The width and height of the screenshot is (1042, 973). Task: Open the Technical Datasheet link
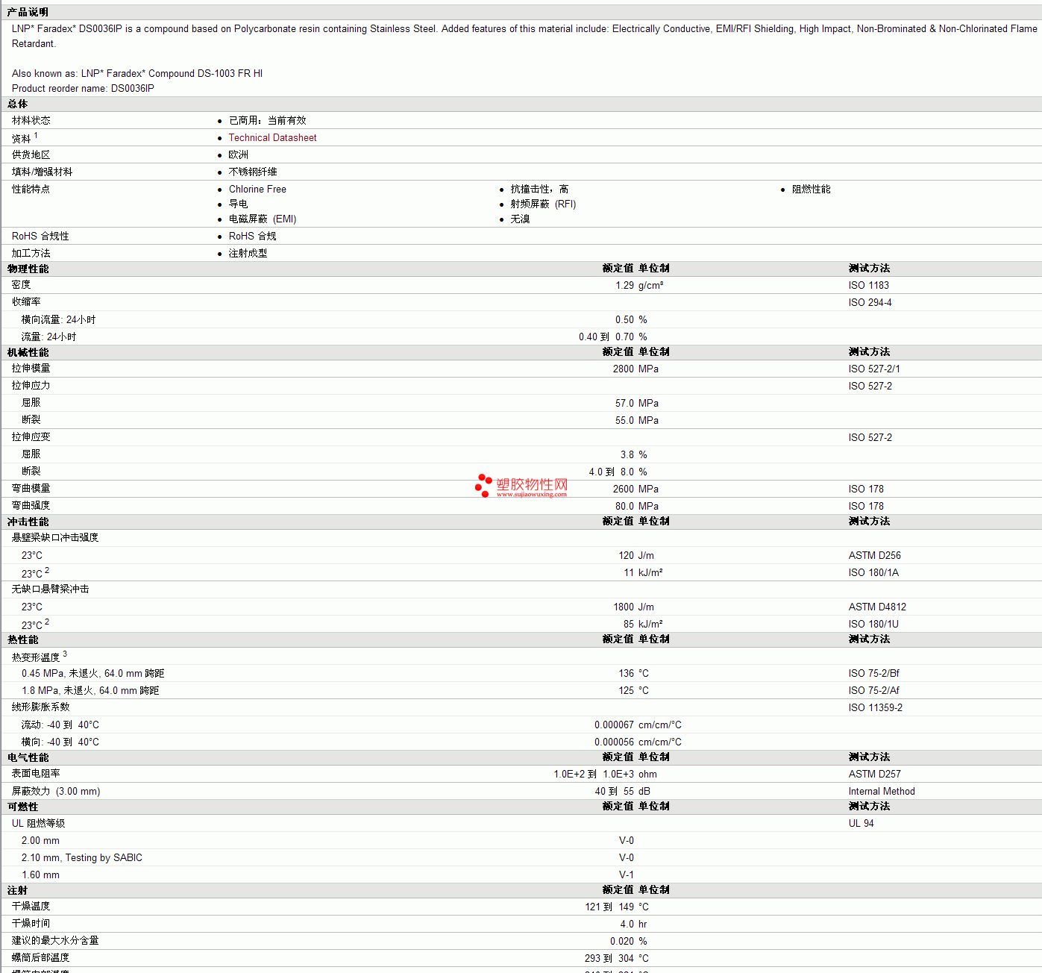tap(272, 138)
